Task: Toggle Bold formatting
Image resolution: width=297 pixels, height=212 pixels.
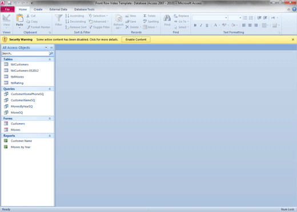Action: (195, 25)
